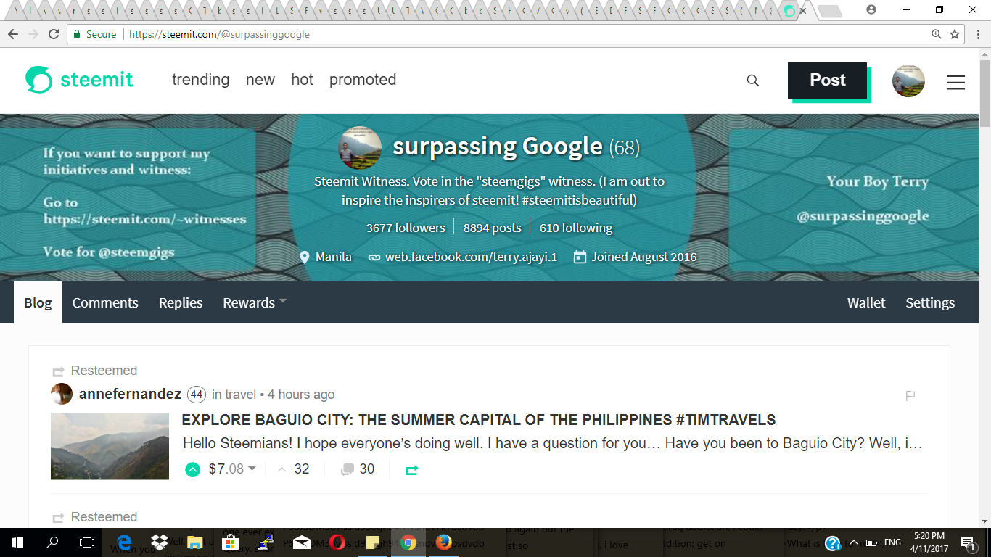Open the Chrome user profile icon

871,9
